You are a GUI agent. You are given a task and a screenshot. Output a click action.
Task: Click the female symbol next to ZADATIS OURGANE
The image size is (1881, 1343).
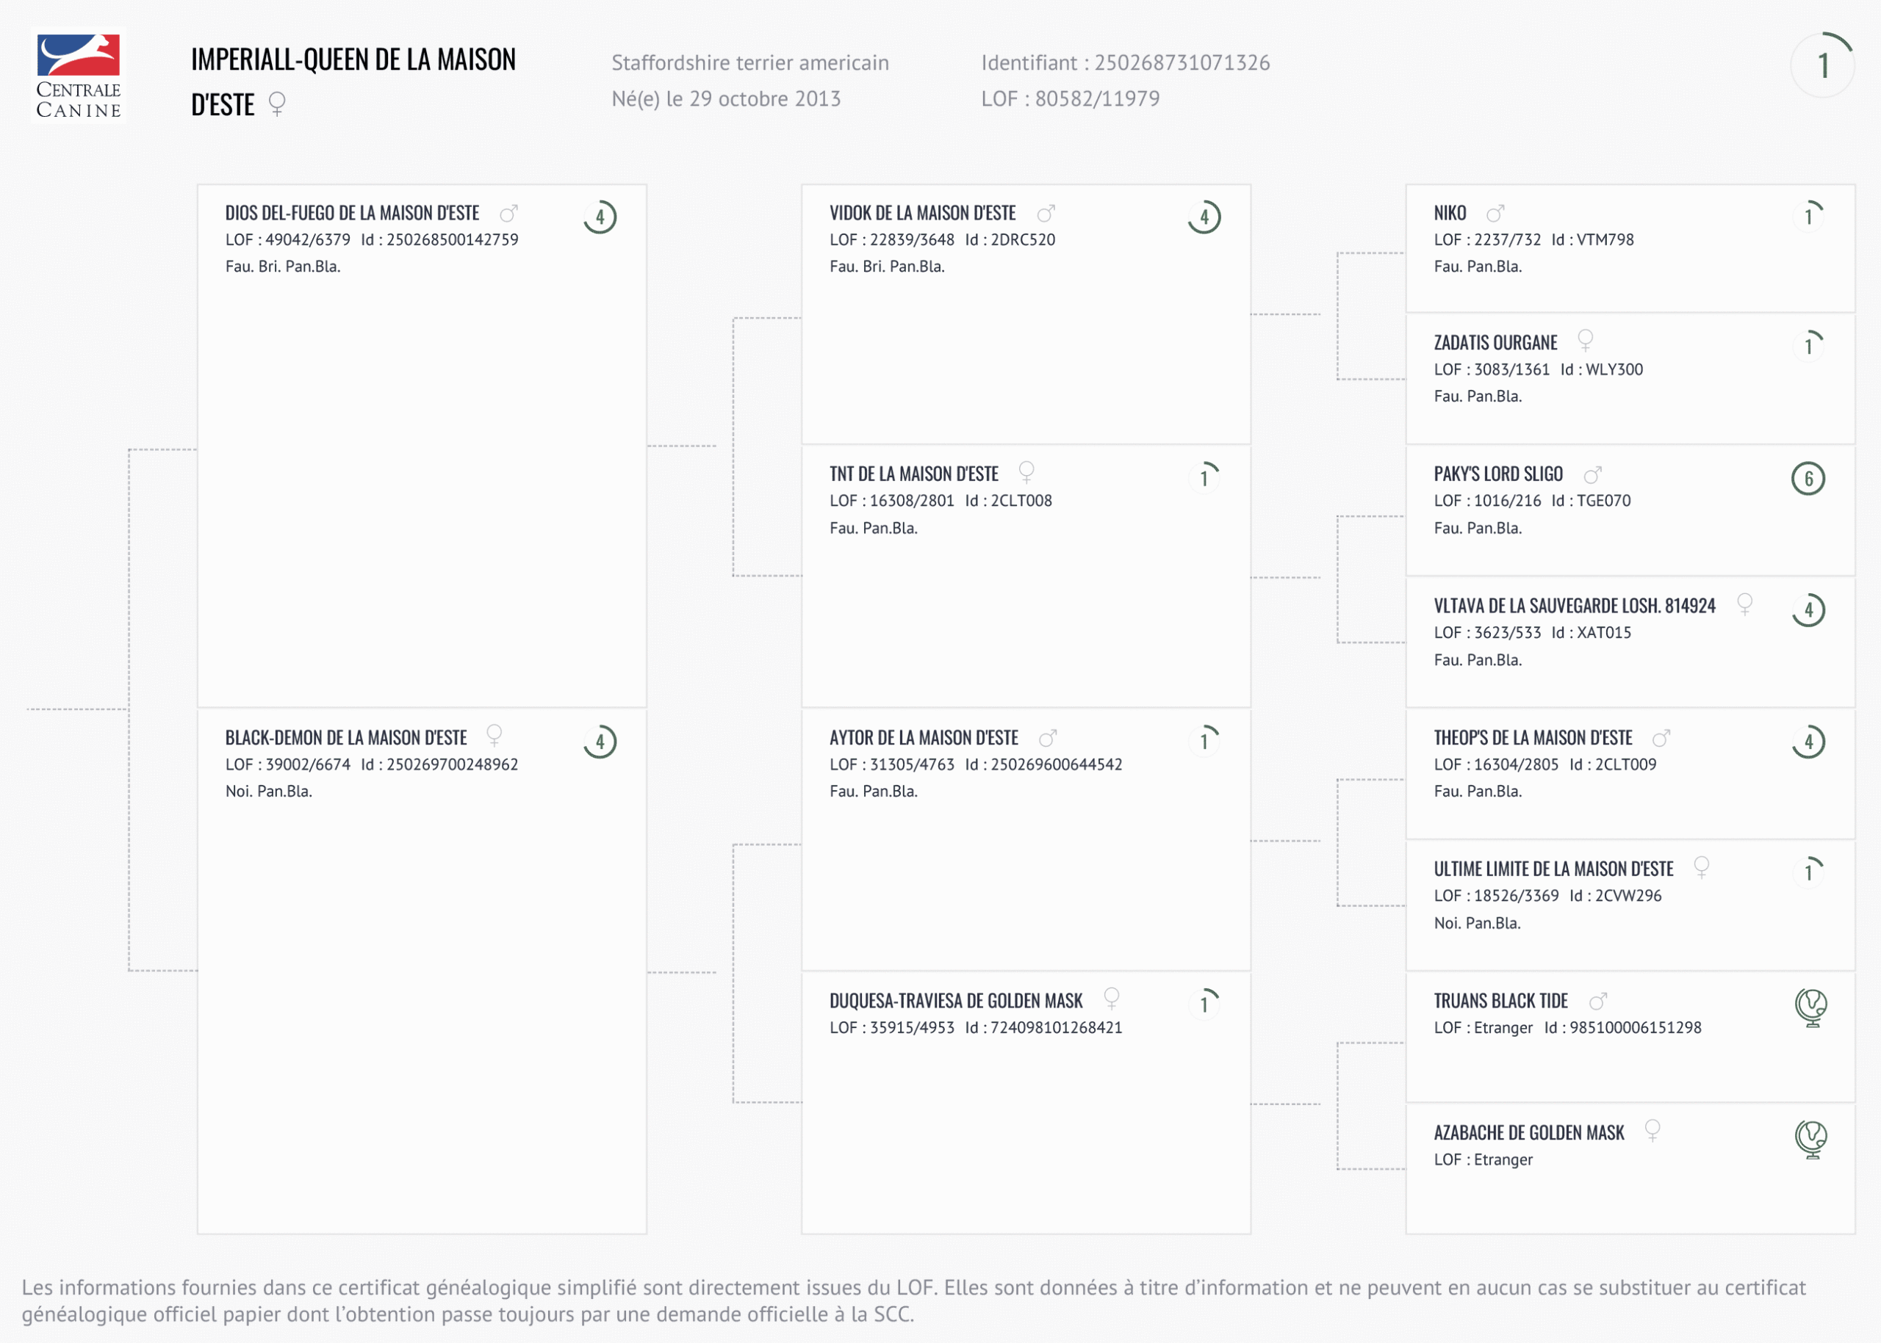(x=1585, y=340)
